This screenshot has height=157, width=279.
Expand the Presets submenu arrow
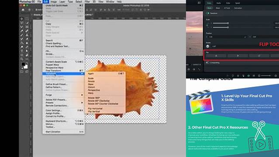coord(82,102)
